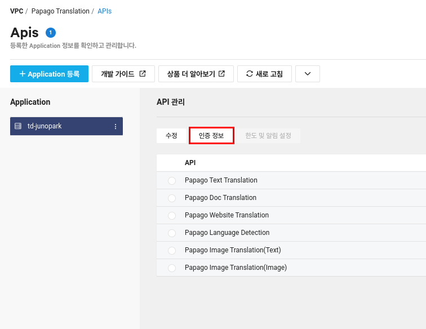Click the external link icon on 개발 가이드
Viewport: 426px width, 329px height.
[x=143, y=73]
